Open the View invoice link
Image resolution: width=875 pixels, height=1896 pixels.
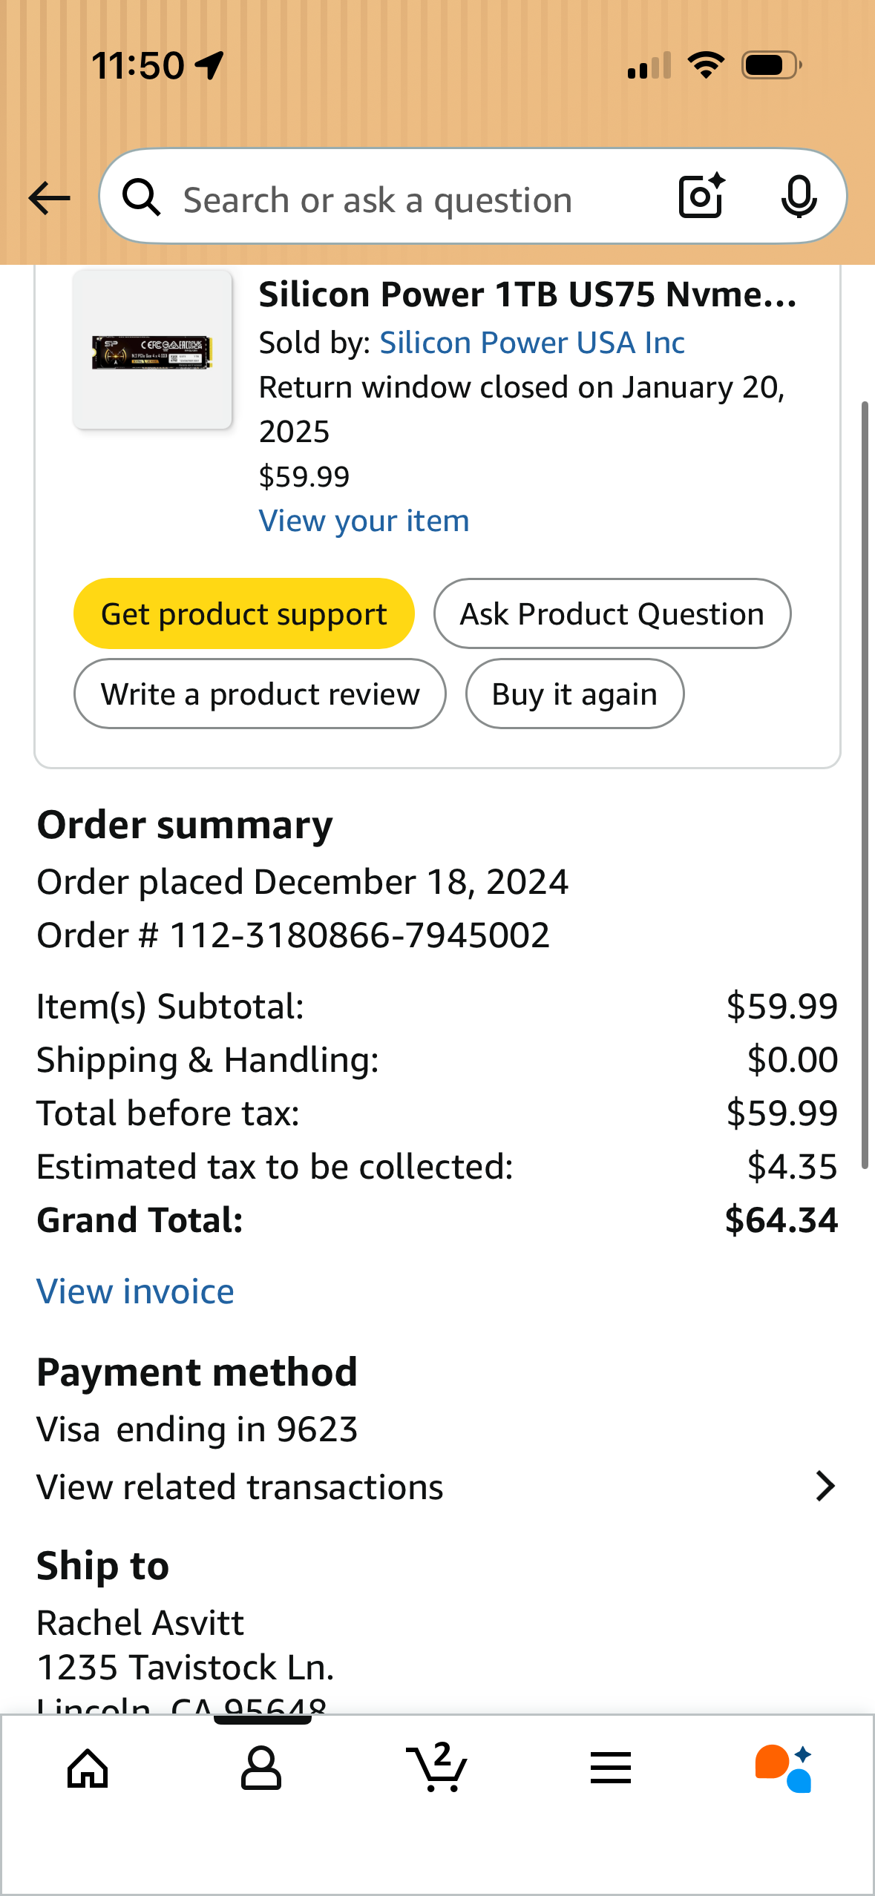point(135,1291)
